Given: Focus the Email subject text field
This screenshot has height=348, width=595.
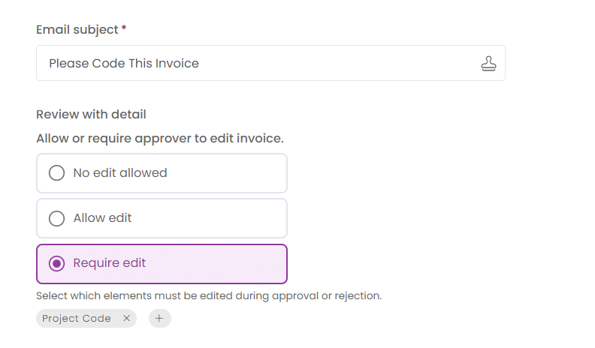Looking at the screenshot, I should pos(270,63).
